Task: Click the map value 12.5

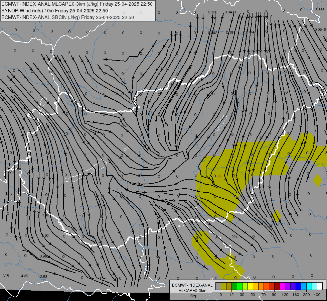Action: (9, 193)
